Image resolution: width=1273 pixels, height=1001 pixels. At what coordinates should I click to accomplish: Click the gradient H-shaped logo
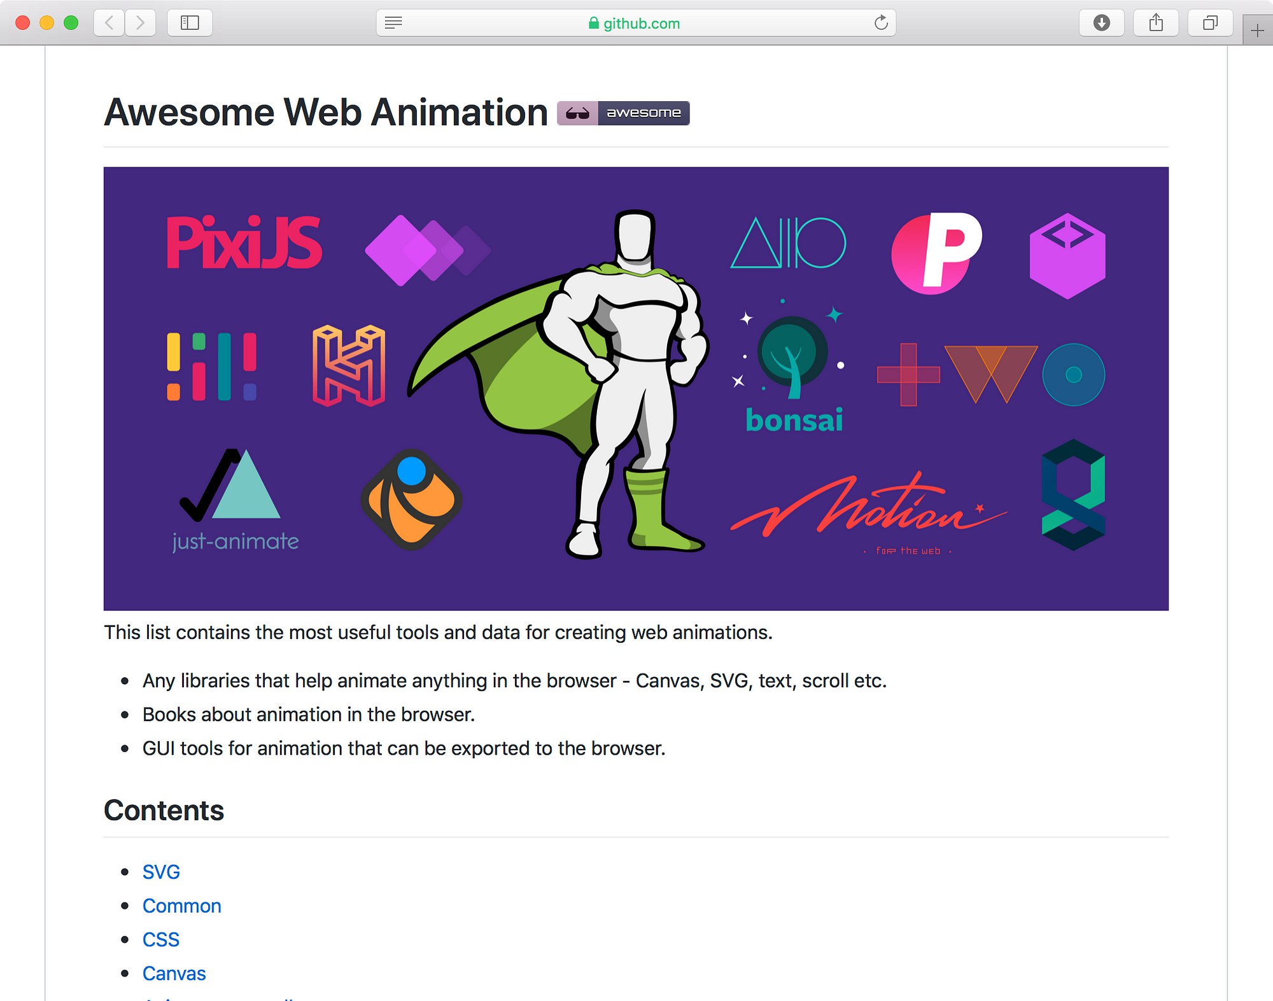click(x=349, y=365)
